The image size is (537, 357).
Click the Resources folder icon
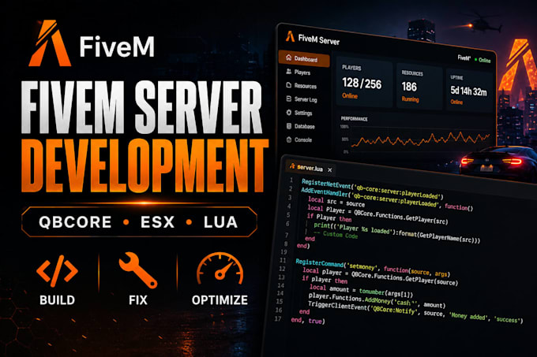point(289,85)
